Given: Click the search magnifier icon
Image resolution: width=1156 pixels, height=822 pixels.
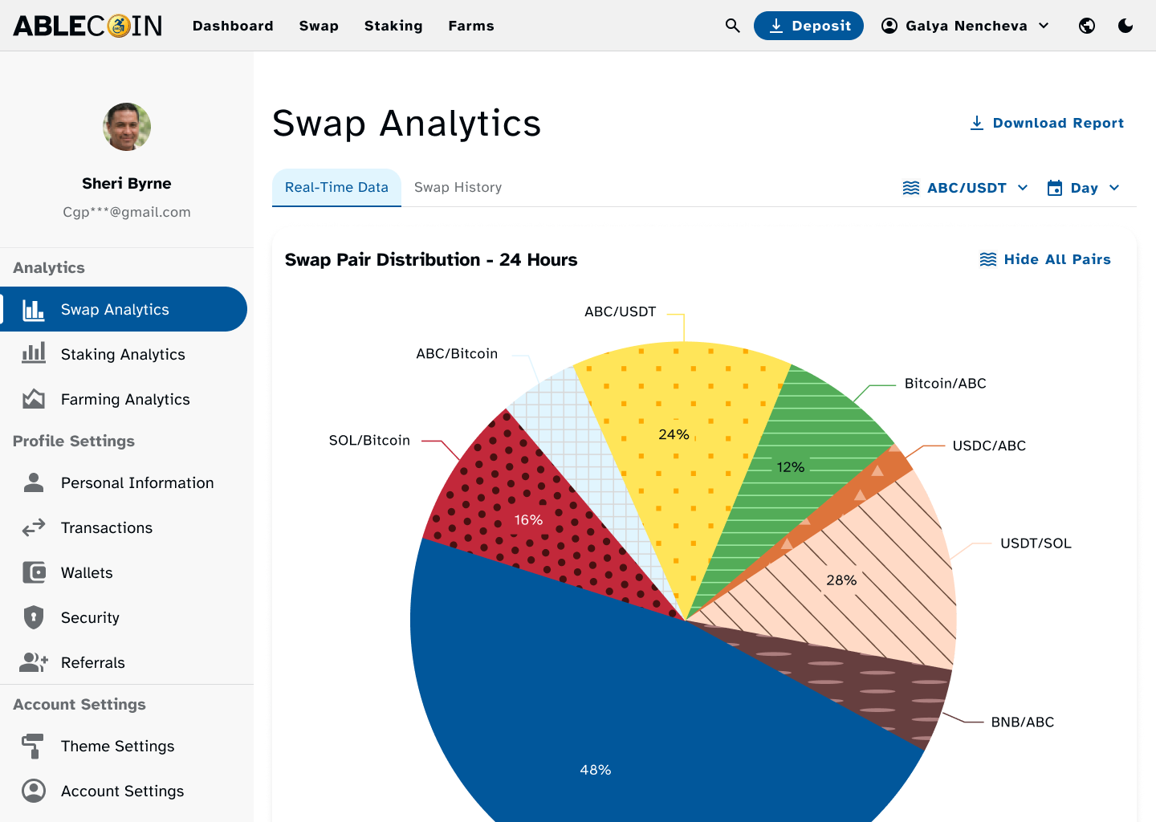Looking at the screenshot, I should point(732,26).
